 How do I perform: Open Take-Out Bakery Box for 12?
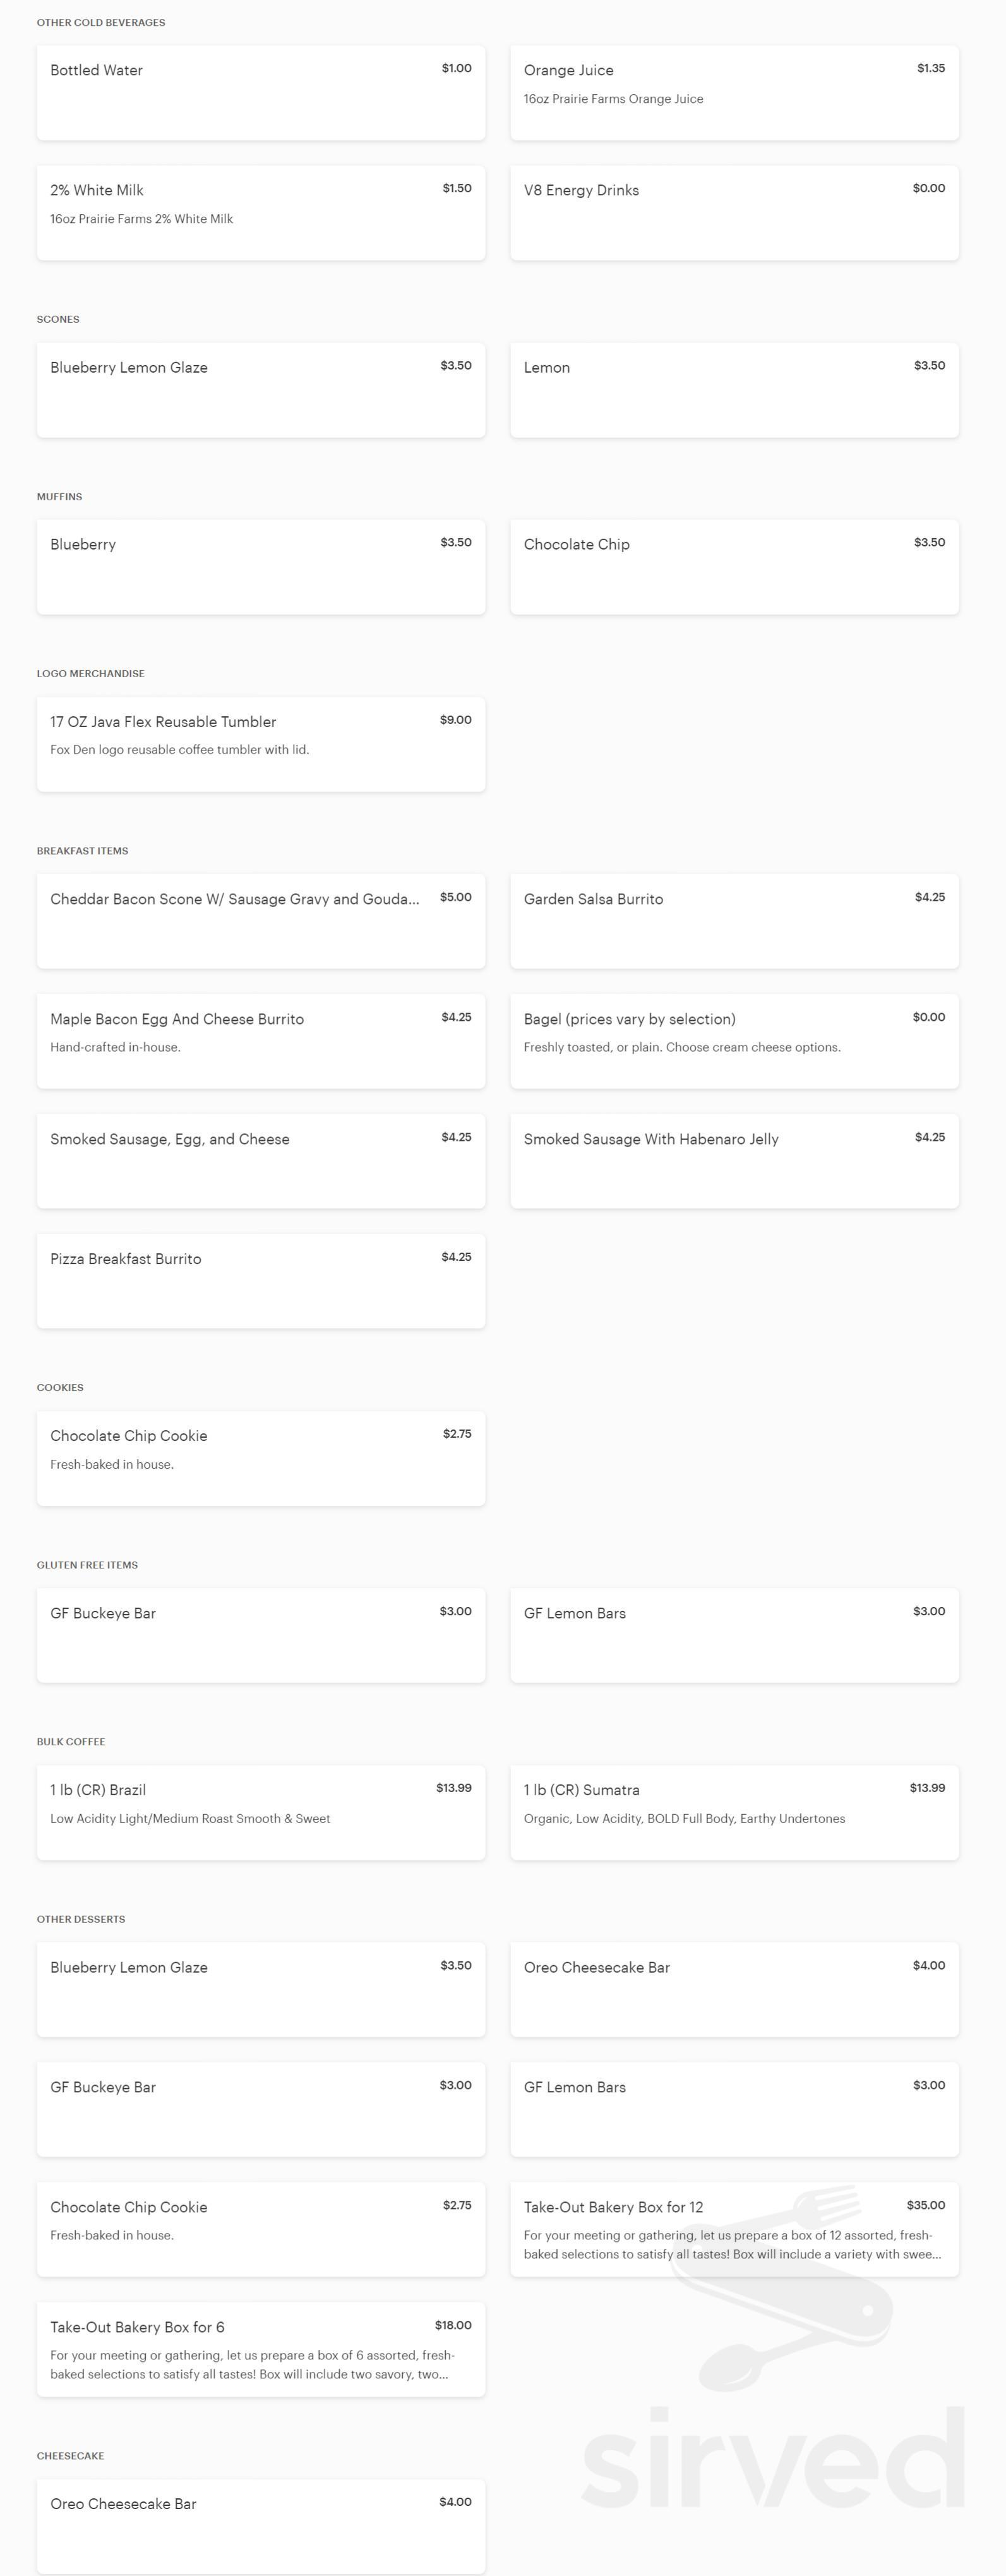(x=734, y=2229)
